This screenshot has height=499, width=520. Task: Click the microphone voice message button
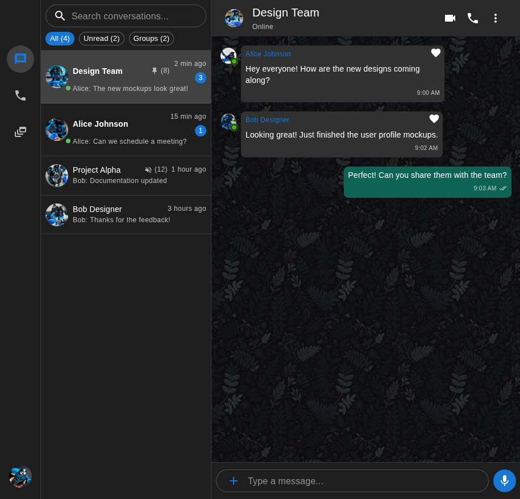(x=505, y=481)
